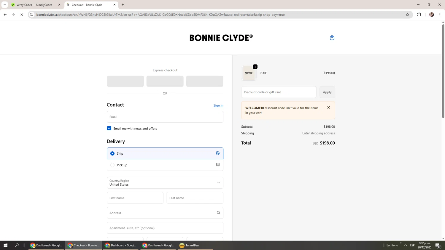Click the USD $198.00 total amount
The height and width of the screenshot is (250, 445).
tap(324, 143)
